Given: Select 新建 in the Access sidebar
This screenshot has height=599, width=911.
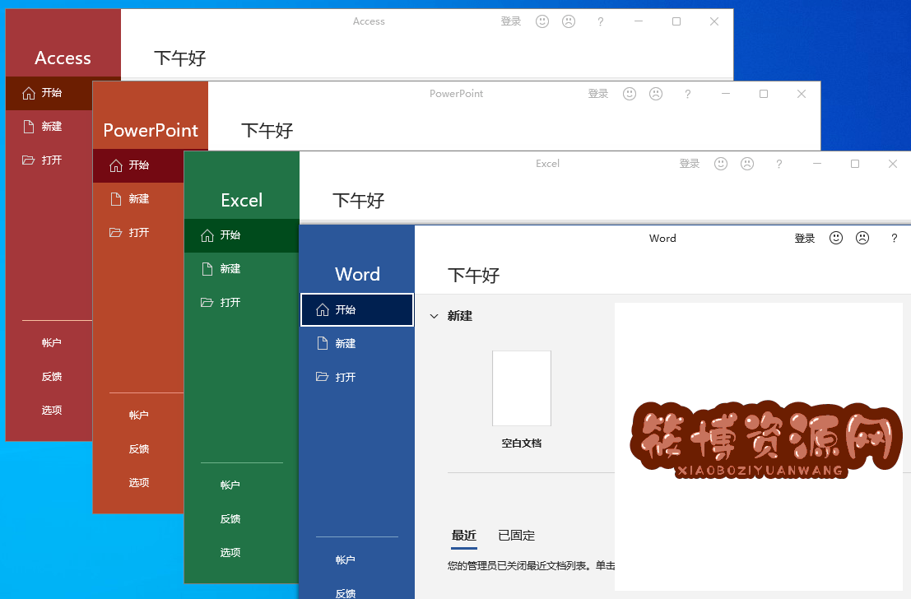Looking at the screenshot, I should pyautogui.click(x=49, y=127).
